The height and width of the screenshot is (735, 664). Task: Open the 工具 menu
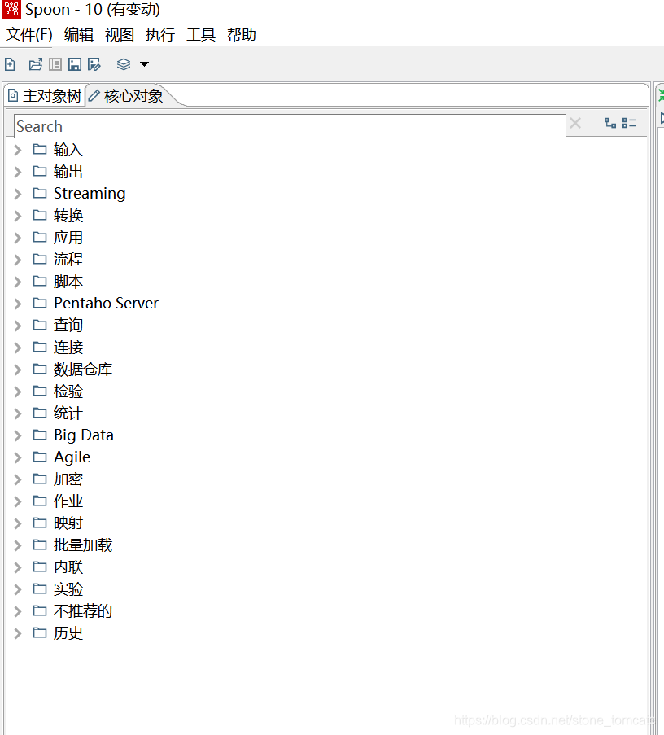pos(200,34)
